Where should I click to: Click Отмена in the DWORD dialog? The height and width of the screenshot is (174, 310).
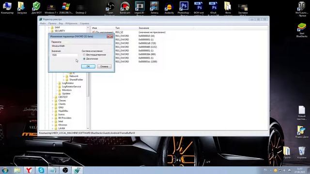(x=104, y=67)
